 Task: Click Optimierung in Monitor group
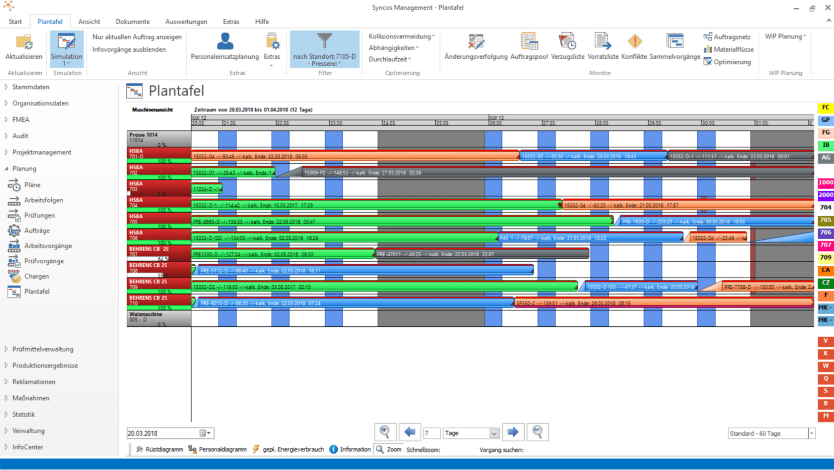point(727,62)
